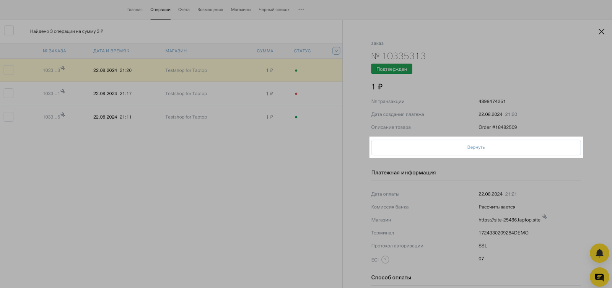The width and height of the screenshot is (612, 288).
Task: Click the СУММА column header
Action: tap(265, 51)
